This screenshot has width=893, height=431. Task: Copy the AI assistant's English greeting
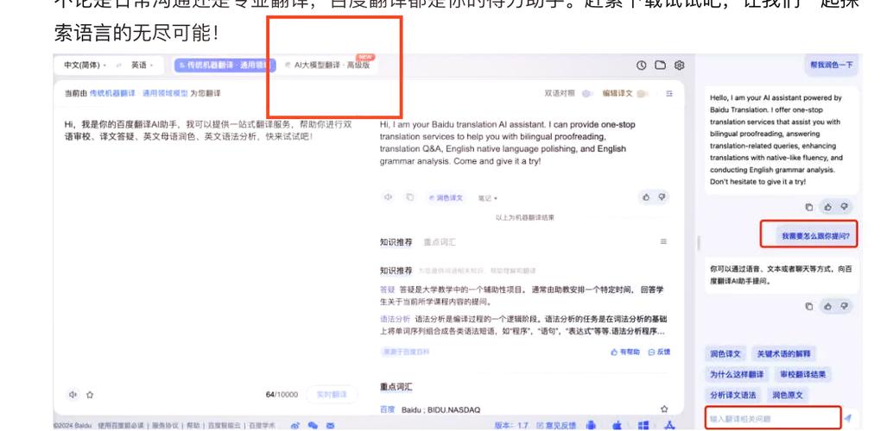pyautogui.click(x=808, y=208)
